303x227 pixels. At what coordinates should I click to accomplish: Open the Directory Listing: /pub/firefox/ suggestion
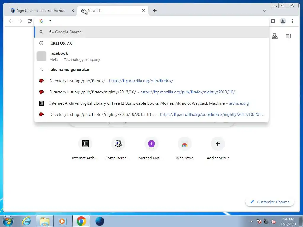click(151, 81)
